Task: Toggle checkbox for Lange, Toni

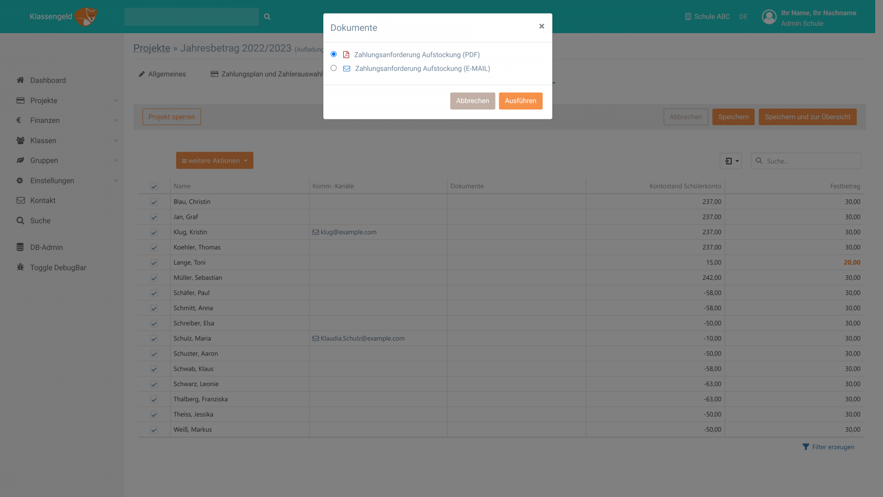Action: [x=154, y=263]
